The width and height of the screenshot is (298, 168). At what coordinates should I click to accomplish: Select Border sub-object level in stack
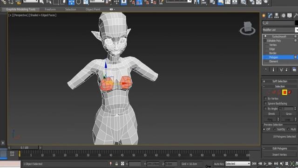[273, 53]
